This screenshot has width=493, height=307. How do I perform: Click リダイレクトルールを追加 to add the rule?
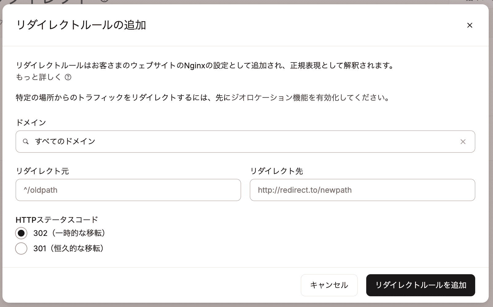(421, 285)
